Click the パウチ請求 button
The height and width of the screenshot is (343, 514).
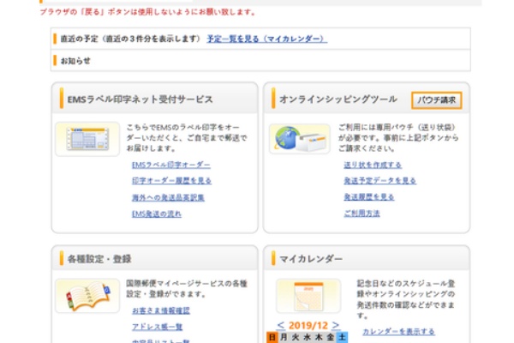pos(436,100)
